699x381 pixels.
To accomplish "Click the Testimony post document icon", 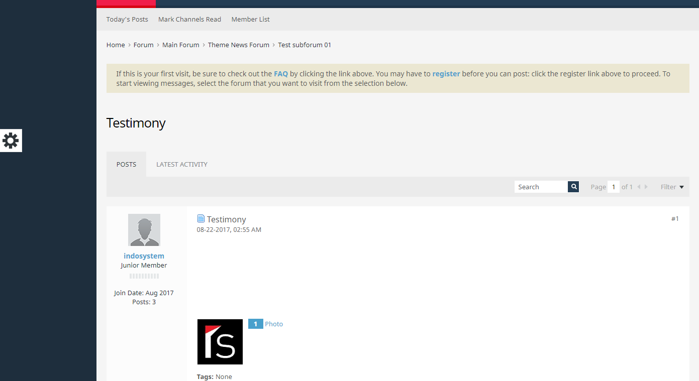I will [201, 219].
